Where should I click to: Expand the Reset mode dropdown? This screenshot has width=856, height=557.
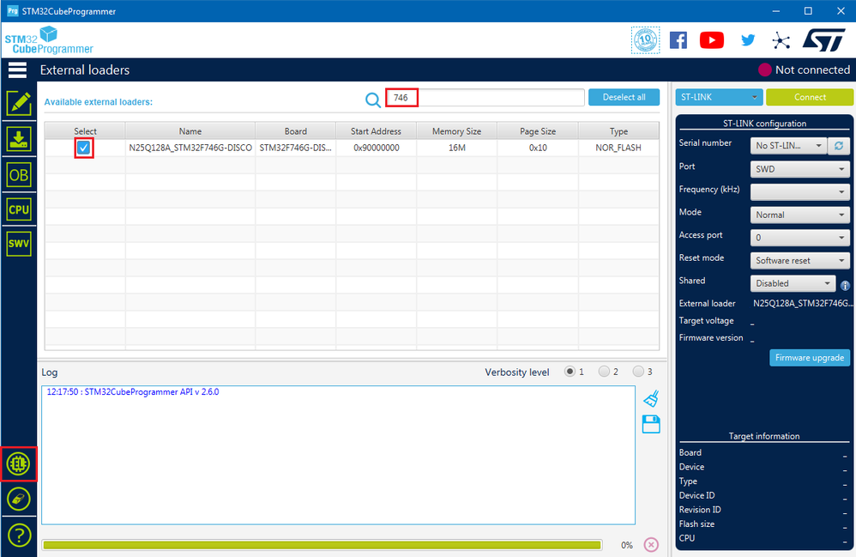799,261
